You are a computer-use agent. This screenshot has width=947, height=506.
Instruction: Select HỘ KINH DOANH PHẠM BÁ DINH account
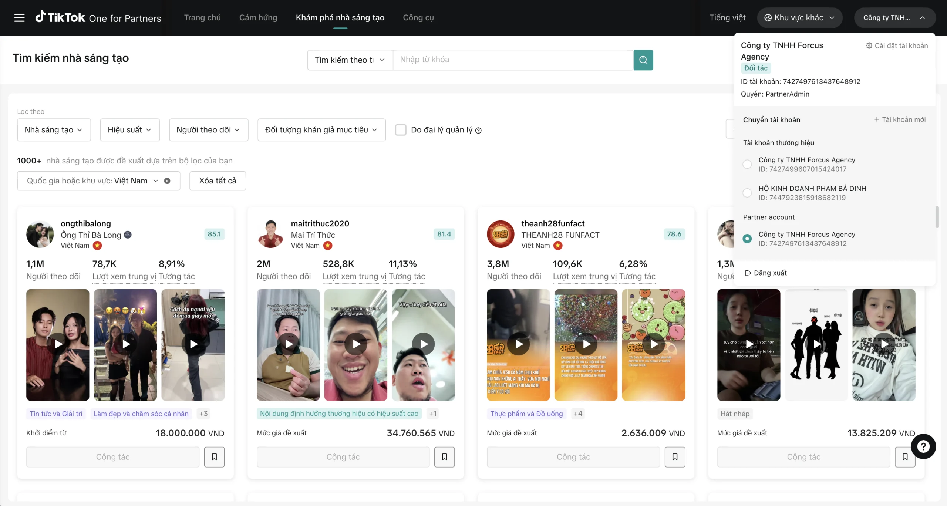coord(747,193)
